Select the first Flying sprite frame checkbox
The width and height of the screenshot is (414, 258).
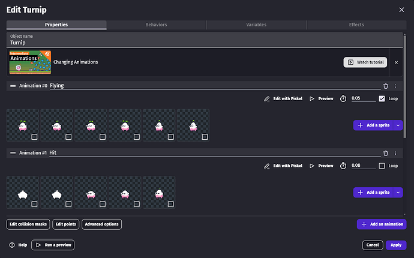[34, 137]
